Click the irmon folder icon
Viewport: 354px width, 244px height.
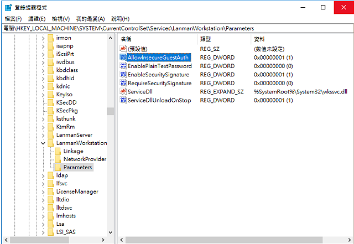click(51, 38)
